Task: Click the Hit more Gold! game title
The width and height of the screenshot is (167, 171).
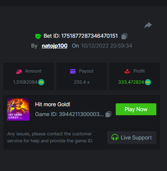Action: 53,105
